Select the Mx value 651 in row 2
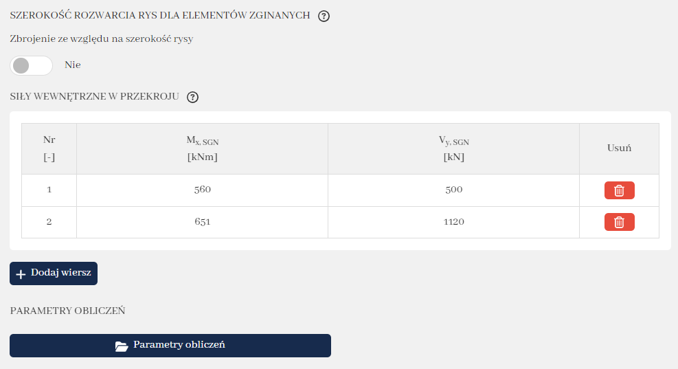Screen dimensions: 678x369 (x=202, y=222)
